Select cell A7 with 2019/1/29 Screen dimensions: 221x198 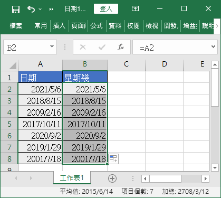40,147
